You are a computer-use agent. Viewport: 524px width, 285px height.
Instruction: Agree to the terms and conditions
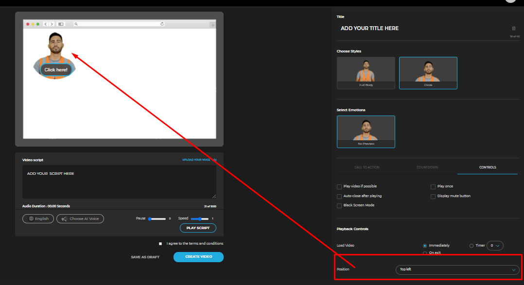point(160,244)
